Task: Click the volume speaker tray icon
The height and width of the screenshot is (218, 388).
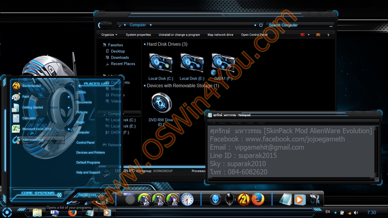Action: point(356,213)
